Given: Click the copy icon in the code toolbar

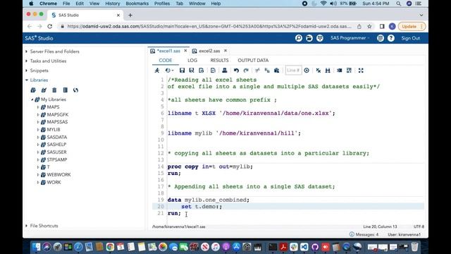Looking at the screenshot, I should 267,71.
